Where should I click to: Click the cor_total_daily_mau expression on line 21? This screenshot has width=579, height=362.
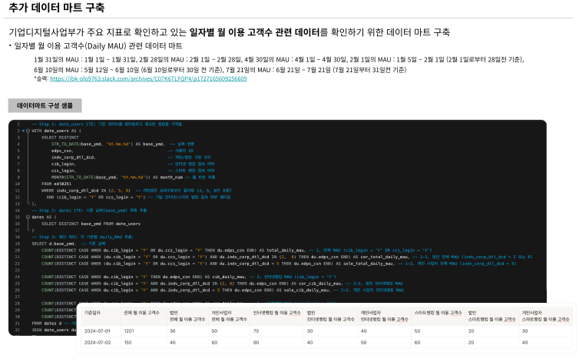coord(225,257)
